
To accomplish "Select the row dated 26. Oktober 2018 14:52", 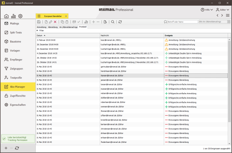I will (132, 58).
